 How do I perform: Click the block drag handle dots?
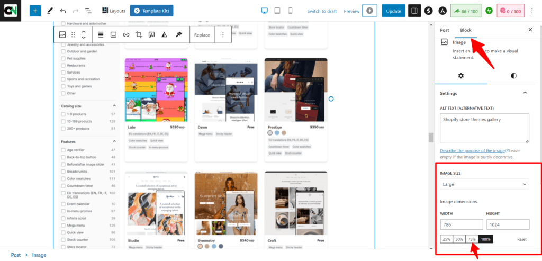[x=73, y=34]
